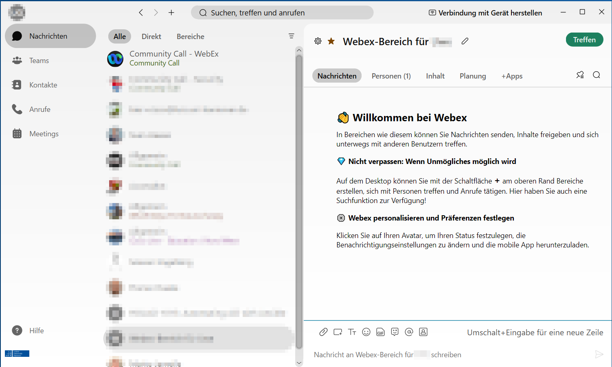Open the emoji picker
This screenshot has height=367, width=612.
tap(366, 332)
